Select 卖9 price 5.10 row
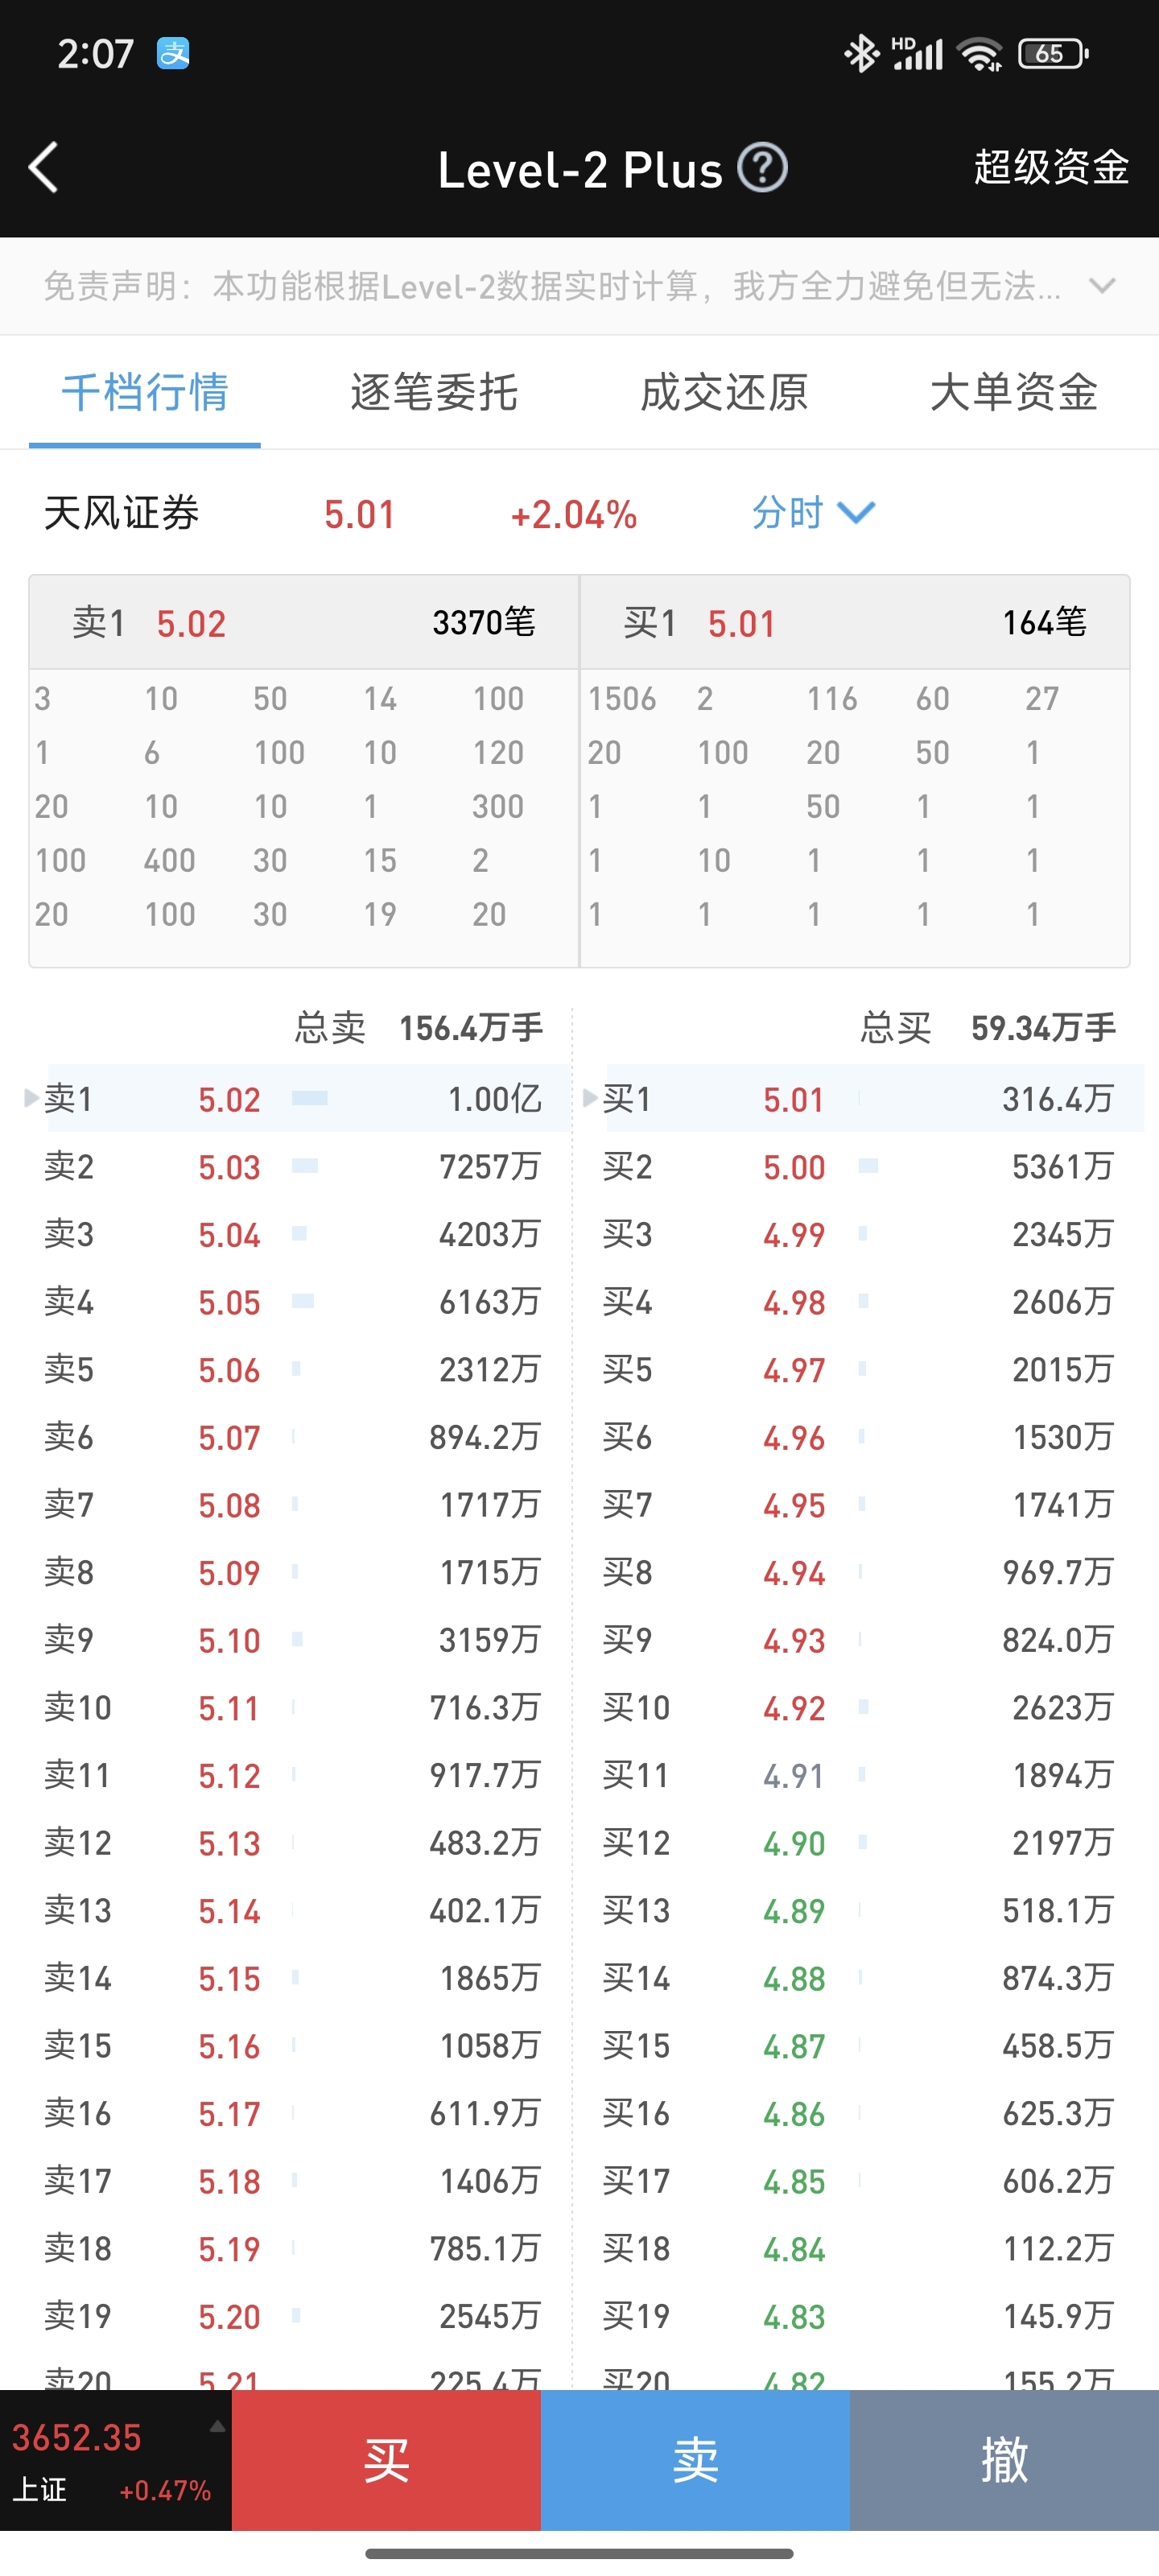This screenshot has width=1159, height=2576. (x=293, y=1640)
